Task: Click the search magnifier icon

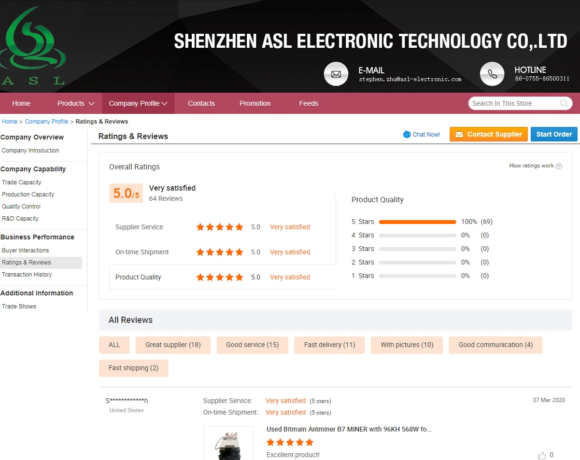Action: coord(564,103)
